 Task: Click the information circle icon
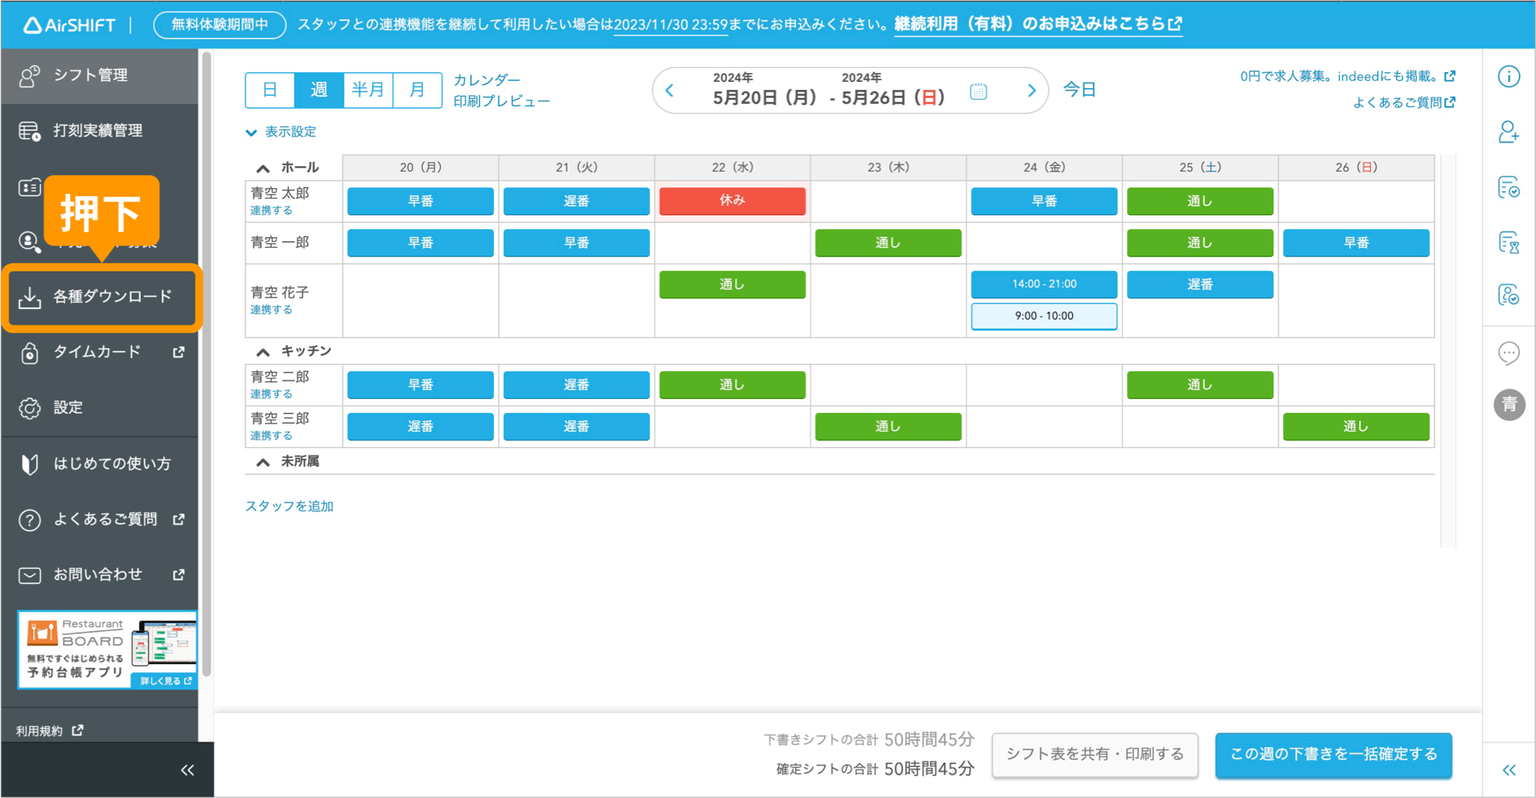pos(1509,76)
